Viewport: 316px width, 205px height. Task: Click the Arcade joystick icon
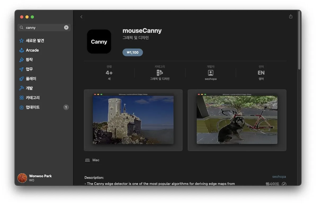pos(21,50)
